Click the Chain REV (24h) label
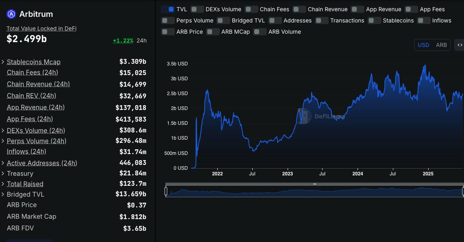The height and width of the screenshot is (242, 464). tap(31, 96)
